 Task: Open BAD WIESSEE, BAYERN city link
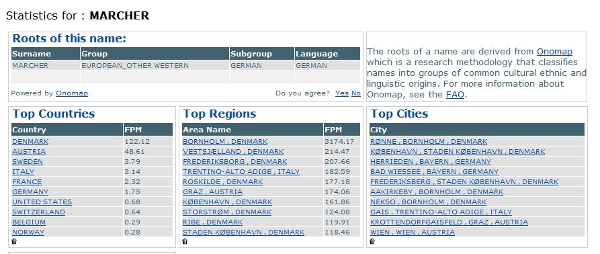click(x=434, y=172)
